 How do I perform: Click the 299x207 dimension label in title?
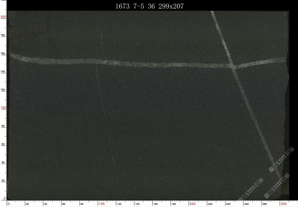[x=171, y=6]
